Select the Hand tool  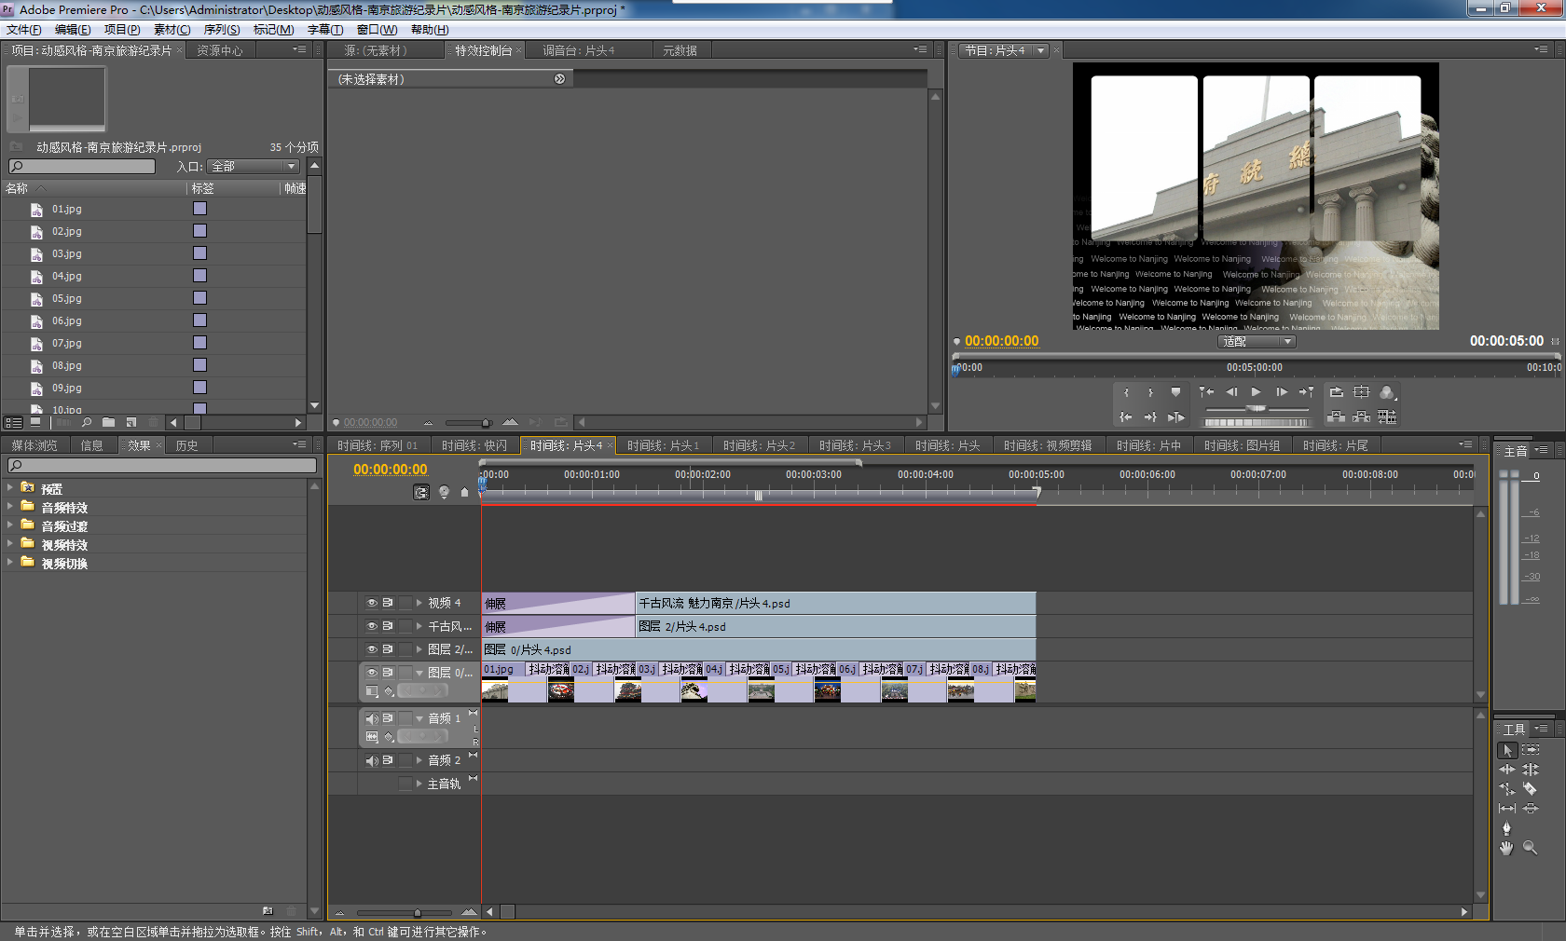click(1506, 848)
